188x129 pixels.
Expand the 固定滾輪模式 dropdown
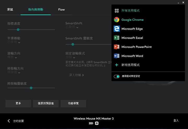tap(74, 58)
